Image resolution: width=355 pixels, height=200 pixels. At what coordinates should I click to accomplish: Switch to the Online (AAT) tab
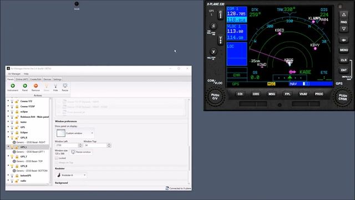click(22, 79)
